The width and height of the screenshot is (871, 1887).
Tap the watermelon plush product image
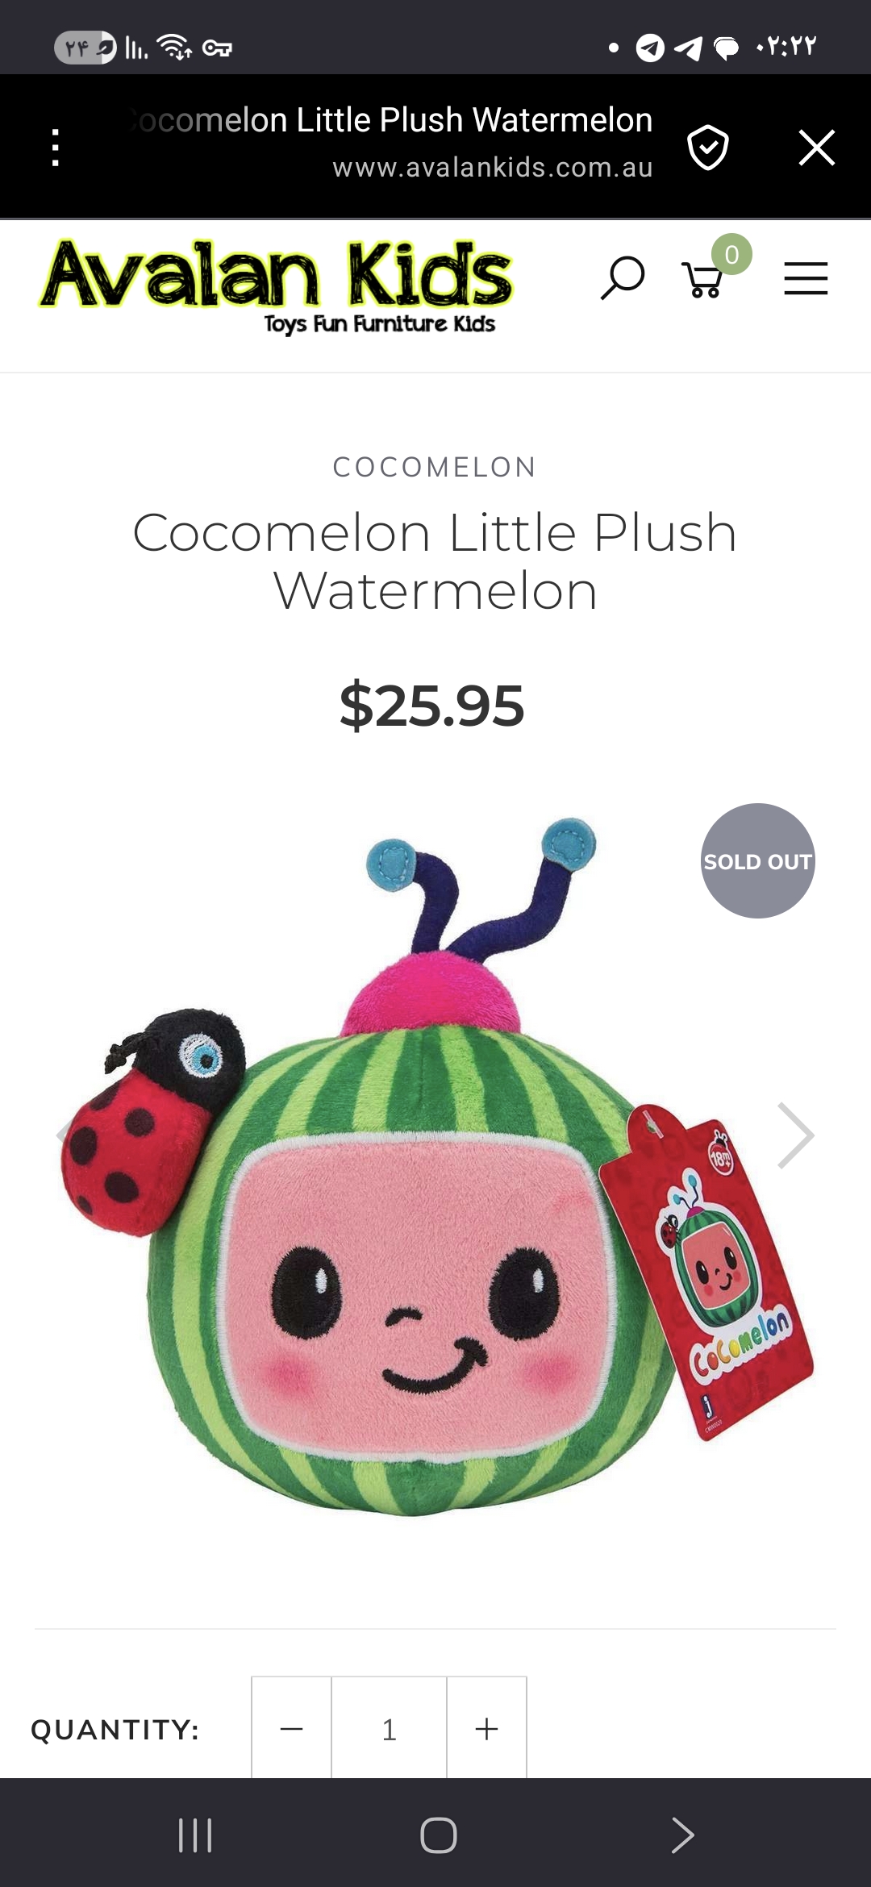(x=435, y=1169)
